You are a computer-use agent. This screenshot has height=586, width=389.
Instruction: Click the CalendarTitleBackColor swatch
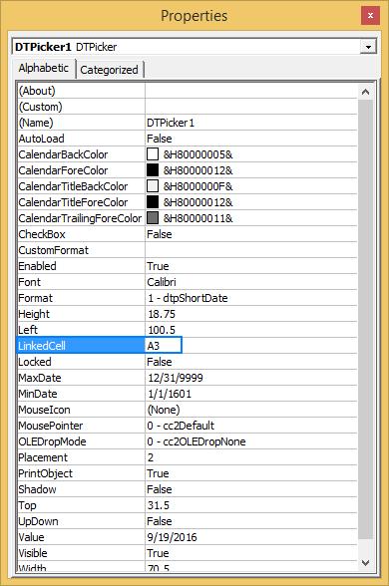(153, 186)
